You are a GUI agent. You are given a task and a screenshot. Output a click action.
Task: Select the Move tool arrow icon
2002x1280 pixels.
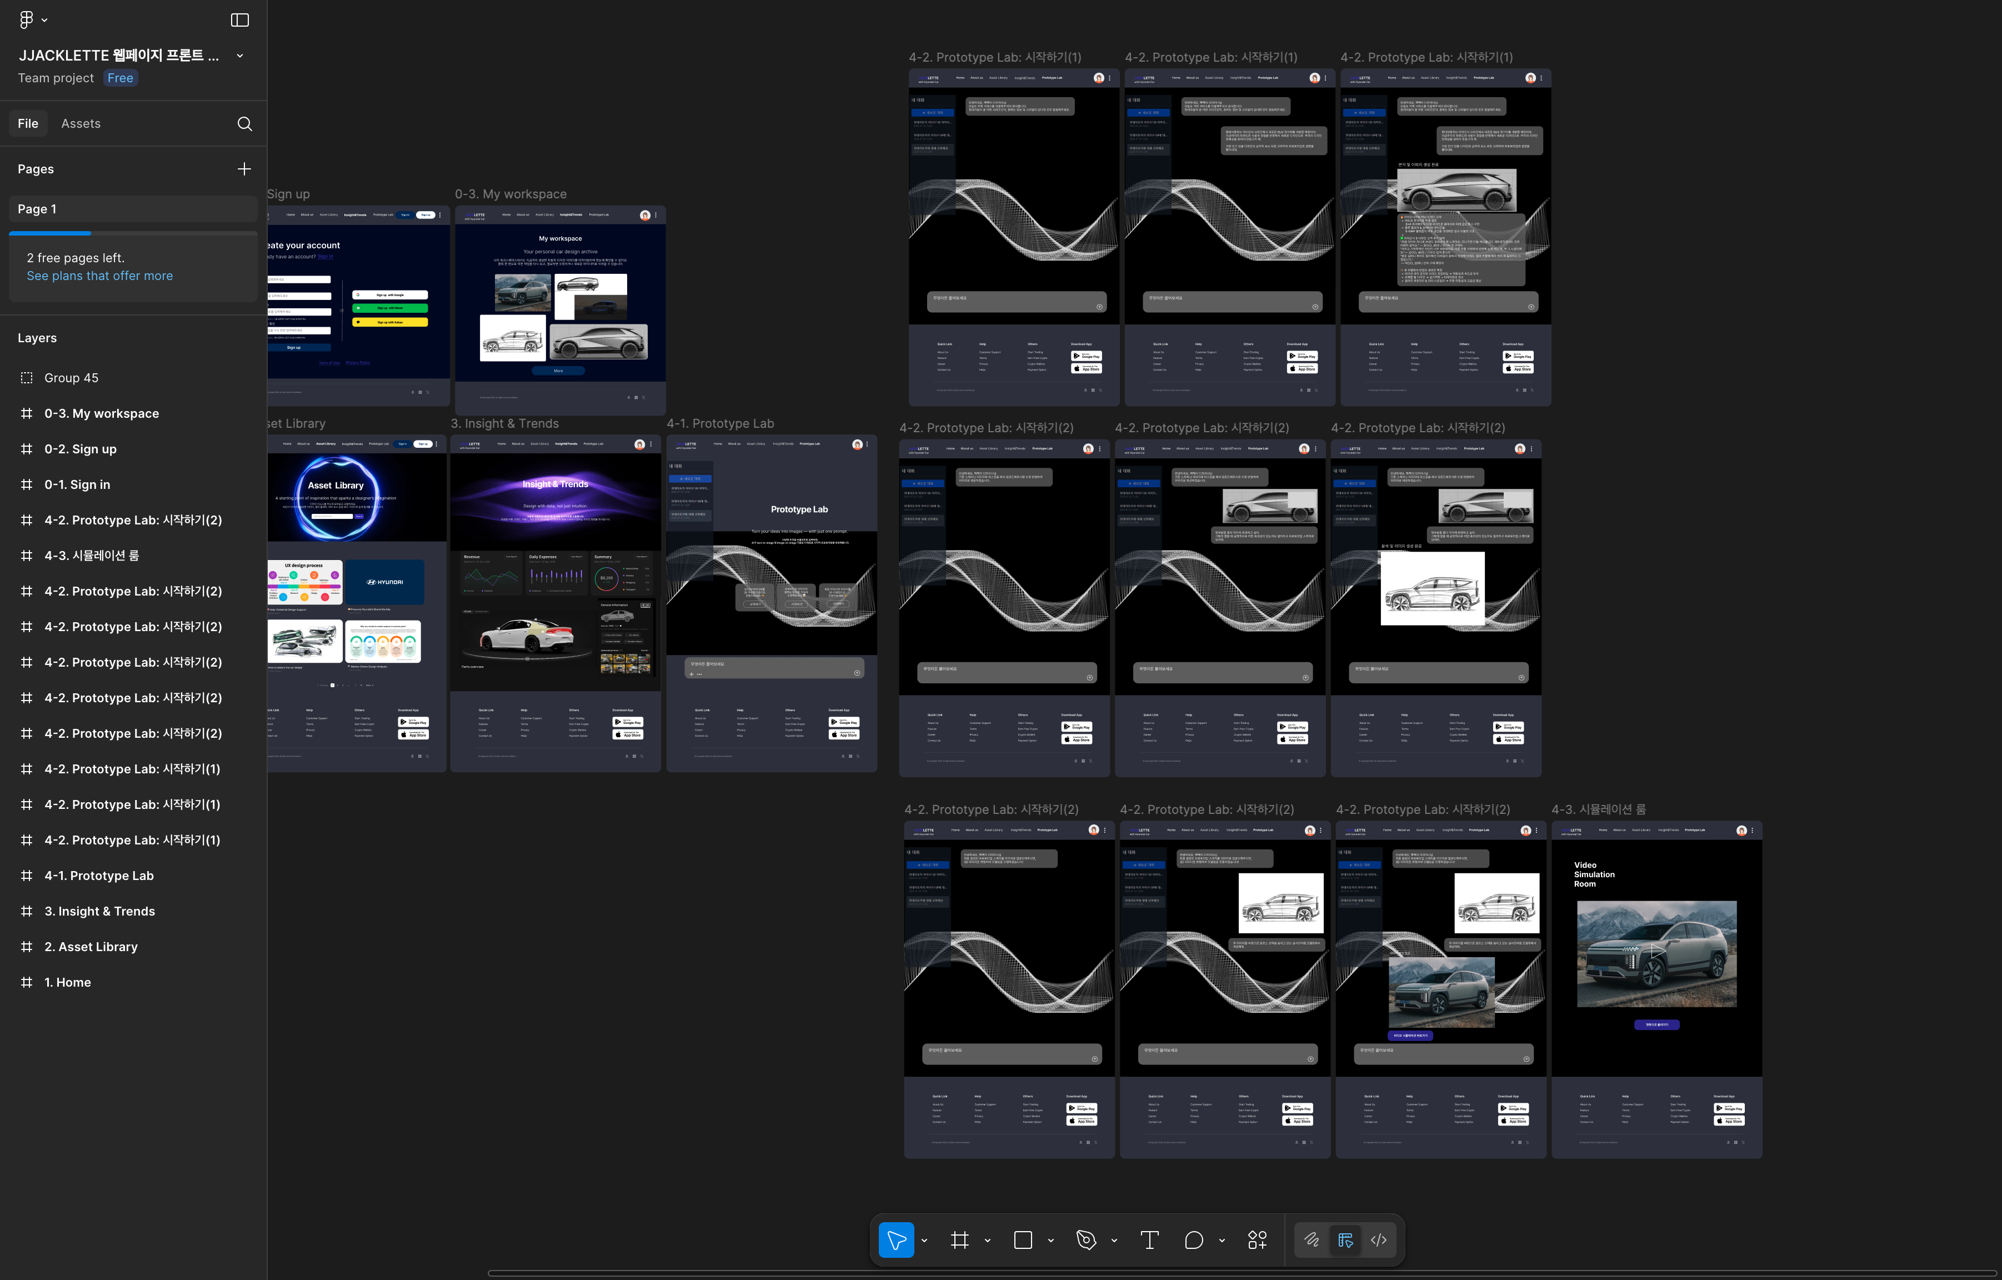(x=896, y=1240)
